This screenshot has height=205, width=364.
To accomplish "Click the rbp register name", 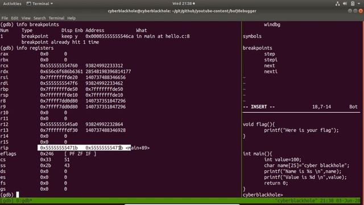I will [4, 89].
